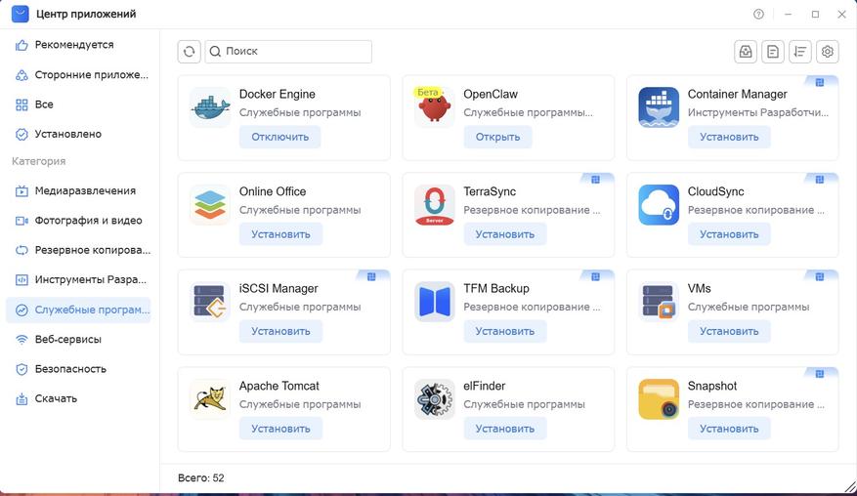857x496 pixels.
Task: Click the Docker Engine whale icon
Action: pyautogui.click(x=210, y=107)
